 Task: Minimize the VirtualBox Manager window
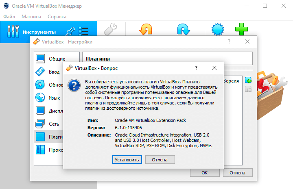(247, 6)
